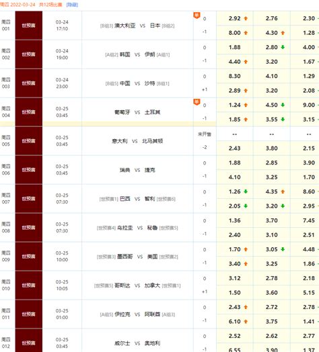Open the 捷克 team link

(150, 170)
